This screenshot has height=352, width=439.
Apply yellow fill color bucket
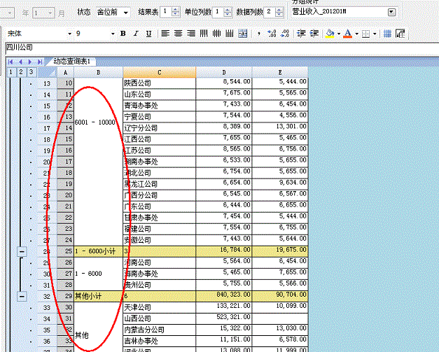point(330,34)
